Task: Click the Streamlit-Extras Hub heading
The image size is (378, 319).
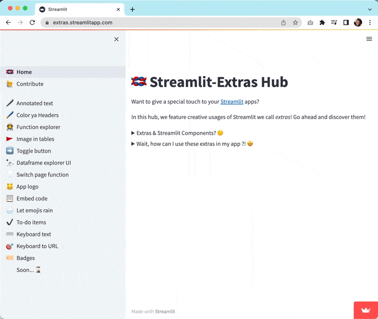Action: [209, 82]
